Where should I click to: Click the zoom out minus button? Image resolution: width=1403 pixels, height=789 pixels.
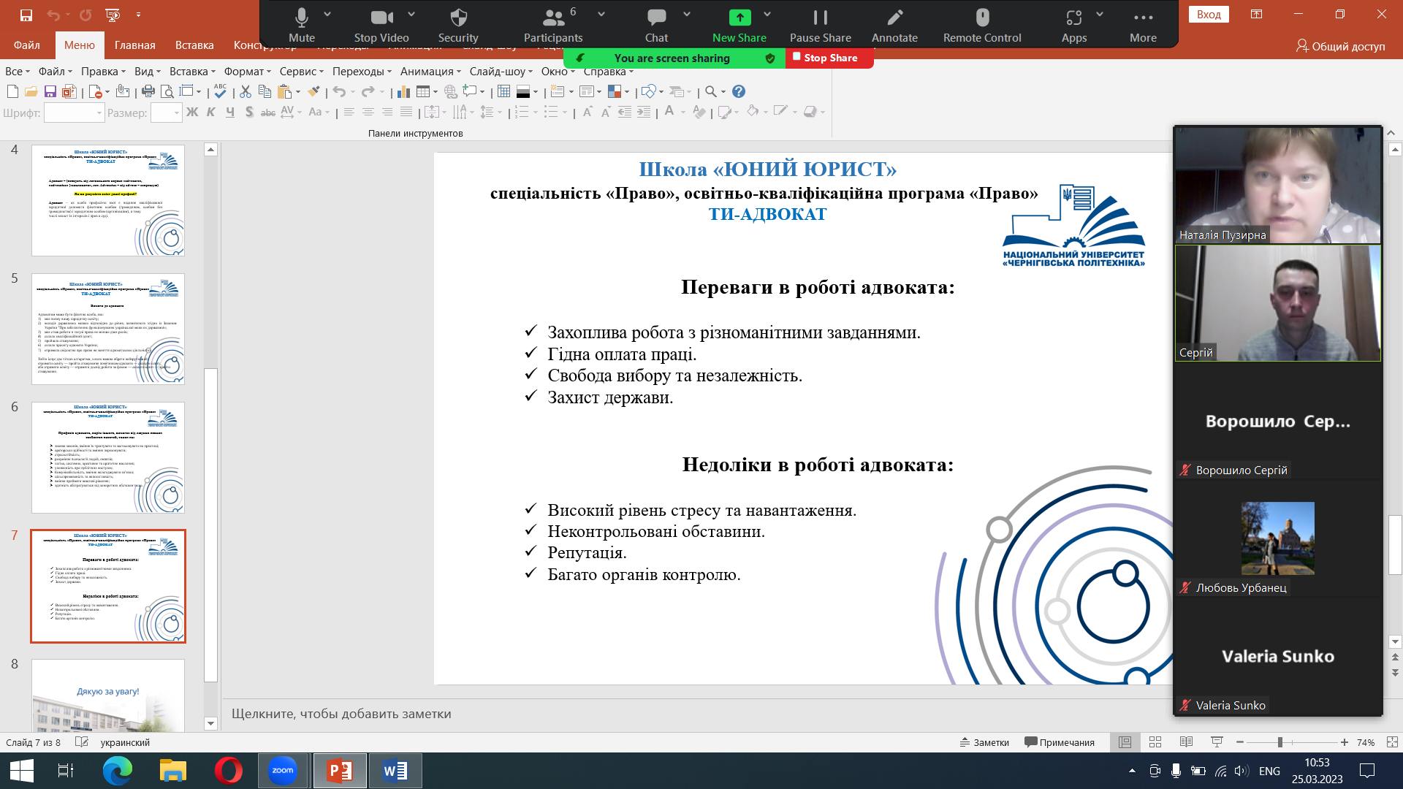(x=1240, y=742)
